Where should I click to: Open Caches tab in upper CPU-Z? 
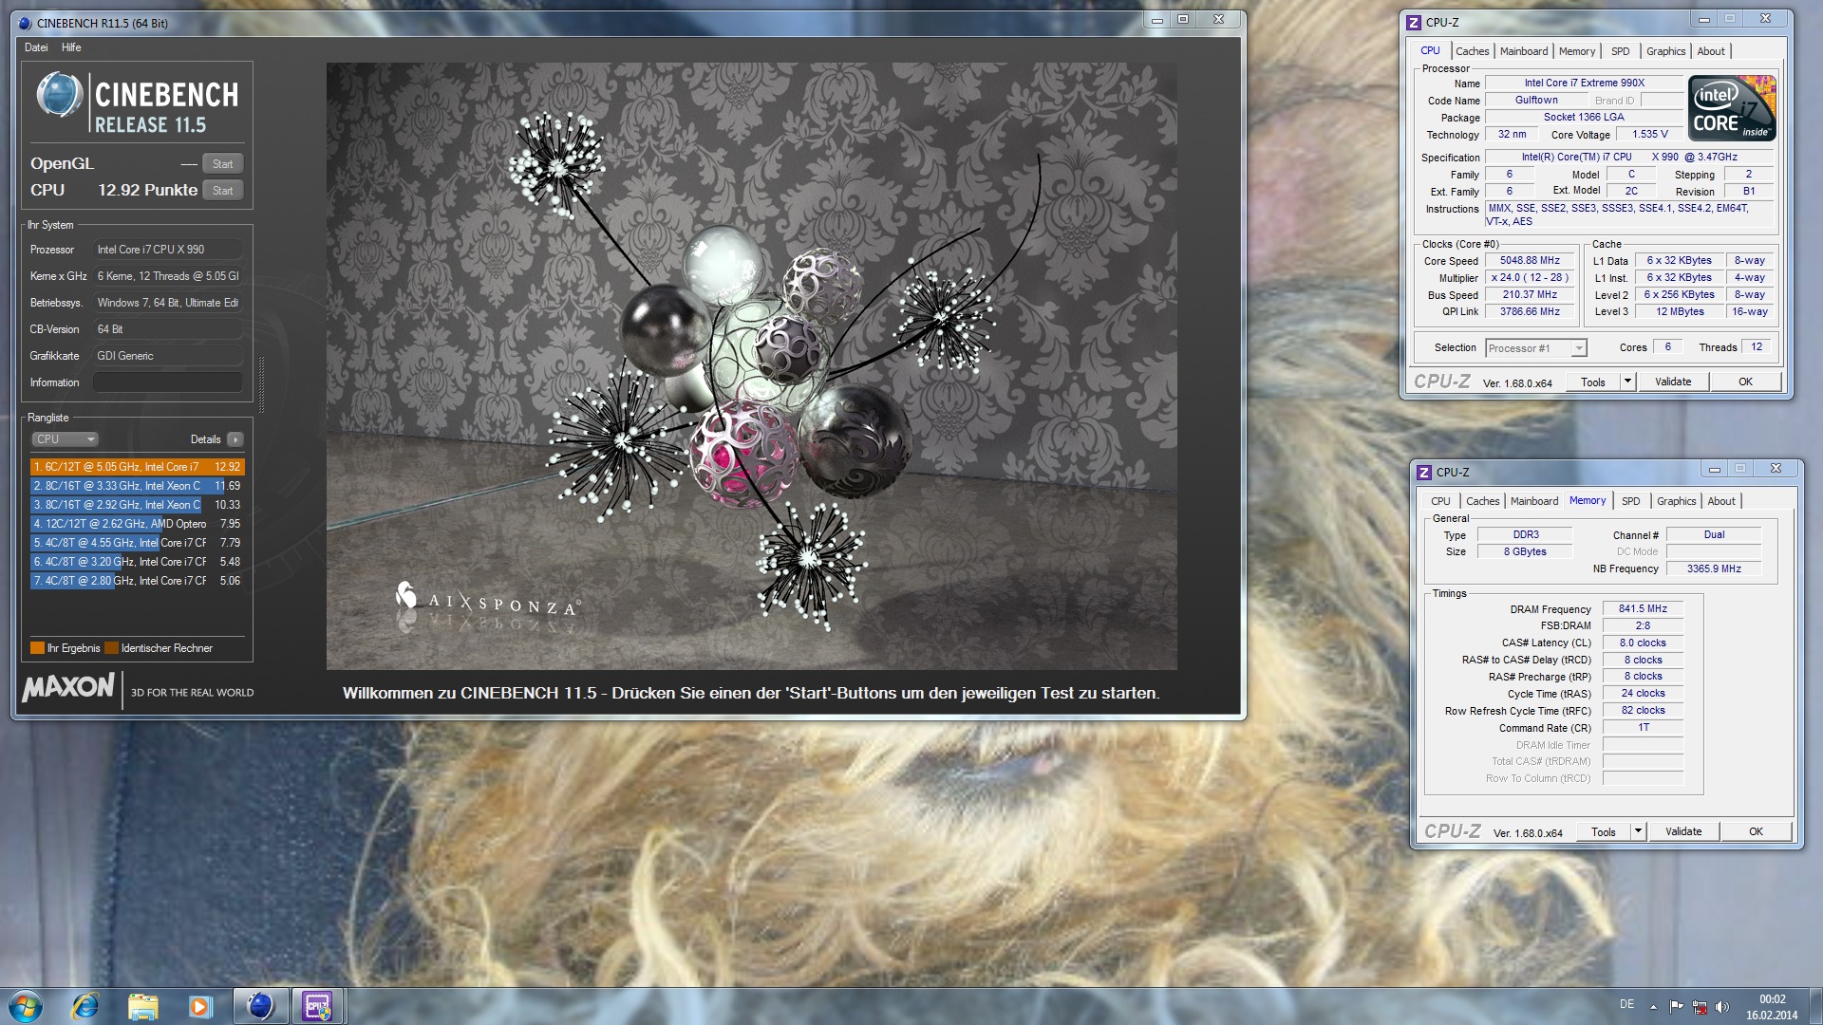1472,51
